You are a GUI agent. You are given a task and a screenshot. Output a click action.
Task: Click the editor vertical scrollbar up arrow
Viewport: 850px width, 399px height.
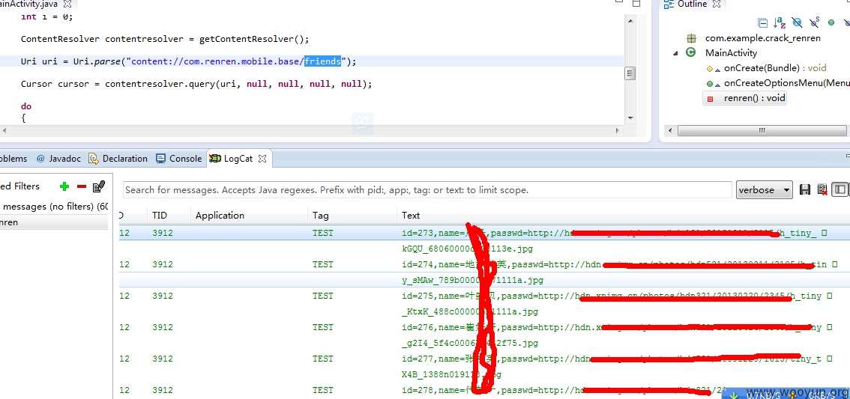coord(630,20)
